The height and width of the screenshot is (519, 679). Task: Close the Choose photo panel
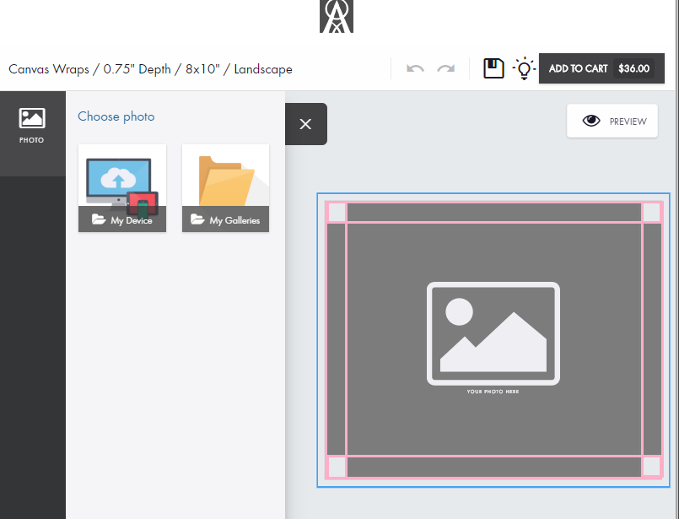click(305, 124)
